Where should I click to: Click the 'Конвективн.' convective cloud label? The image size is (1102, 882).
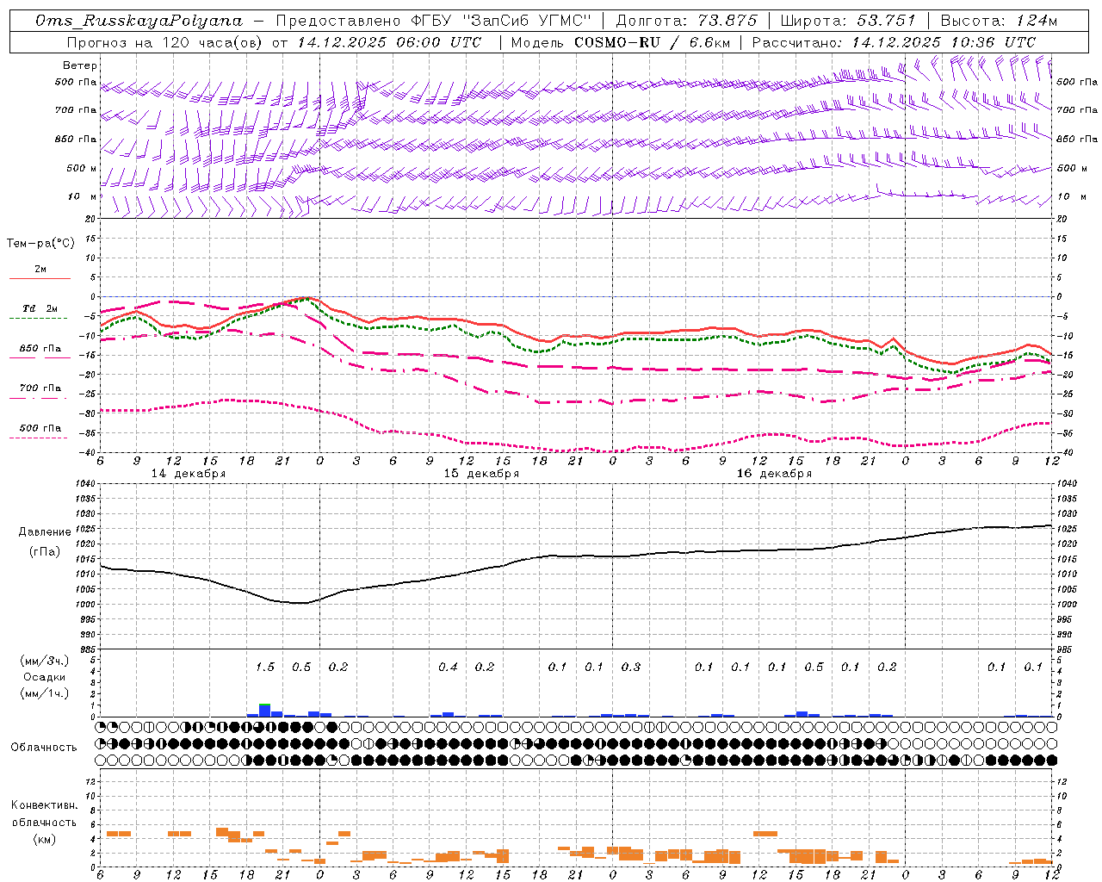44,805
